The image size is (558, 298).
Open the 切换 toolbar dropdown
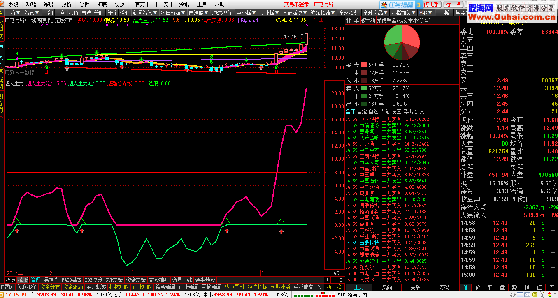click(12, 13)
